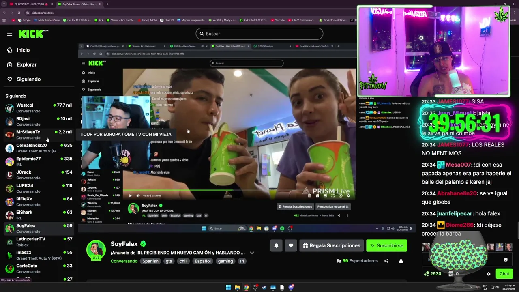The height and width of the screenshot is (292, 519).
Task: Open Steam from the taskbar
Action: (x=264, y=287)
